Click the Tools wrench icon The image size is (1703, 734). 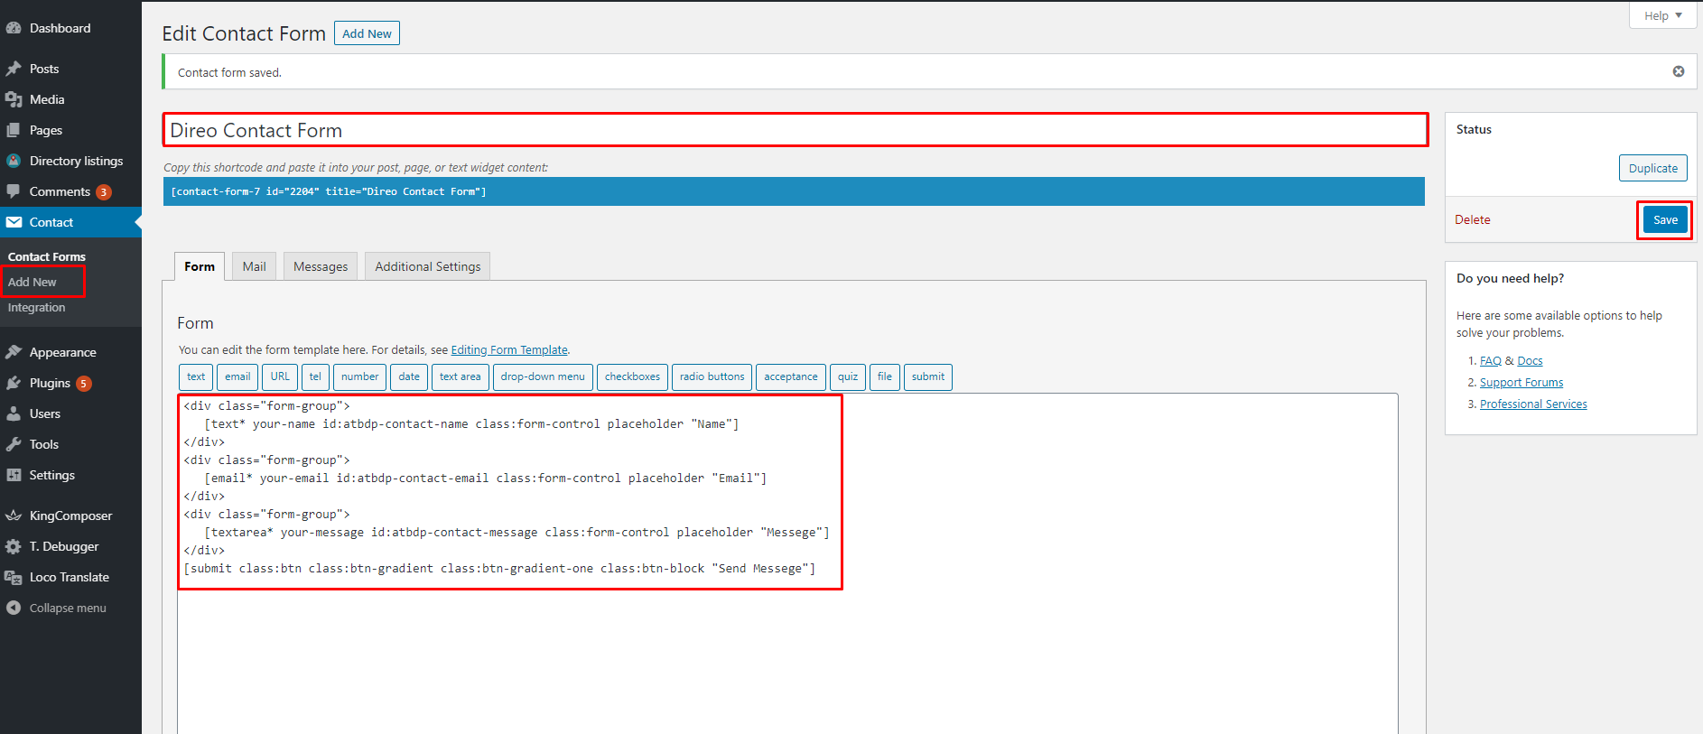coord(14,444)
